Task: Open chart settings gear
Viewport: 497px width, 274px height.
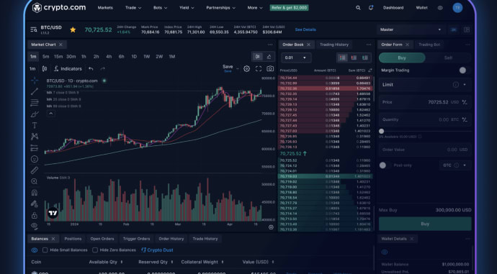Action: (x=246, y=68)
